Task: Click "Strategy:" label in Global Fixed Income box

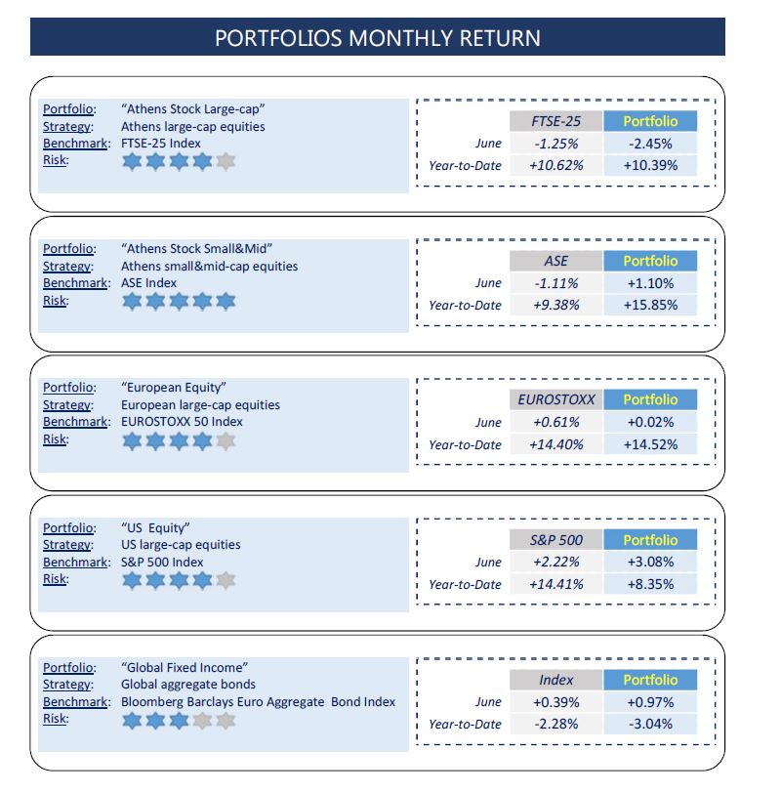Action: [67, 685]
